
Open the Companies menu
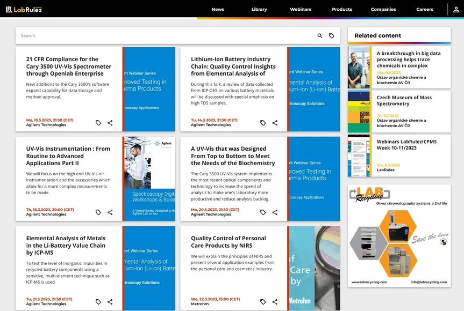(383, 10)
